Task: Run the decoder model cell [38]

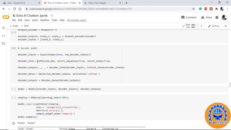Action: click(13, 48)
